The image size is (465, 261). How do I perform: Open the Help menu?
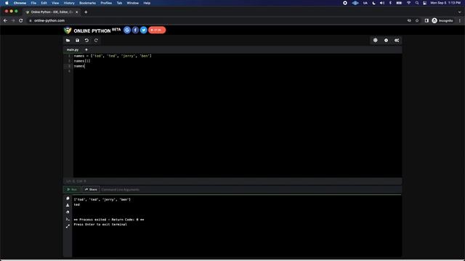click(147, 3)
